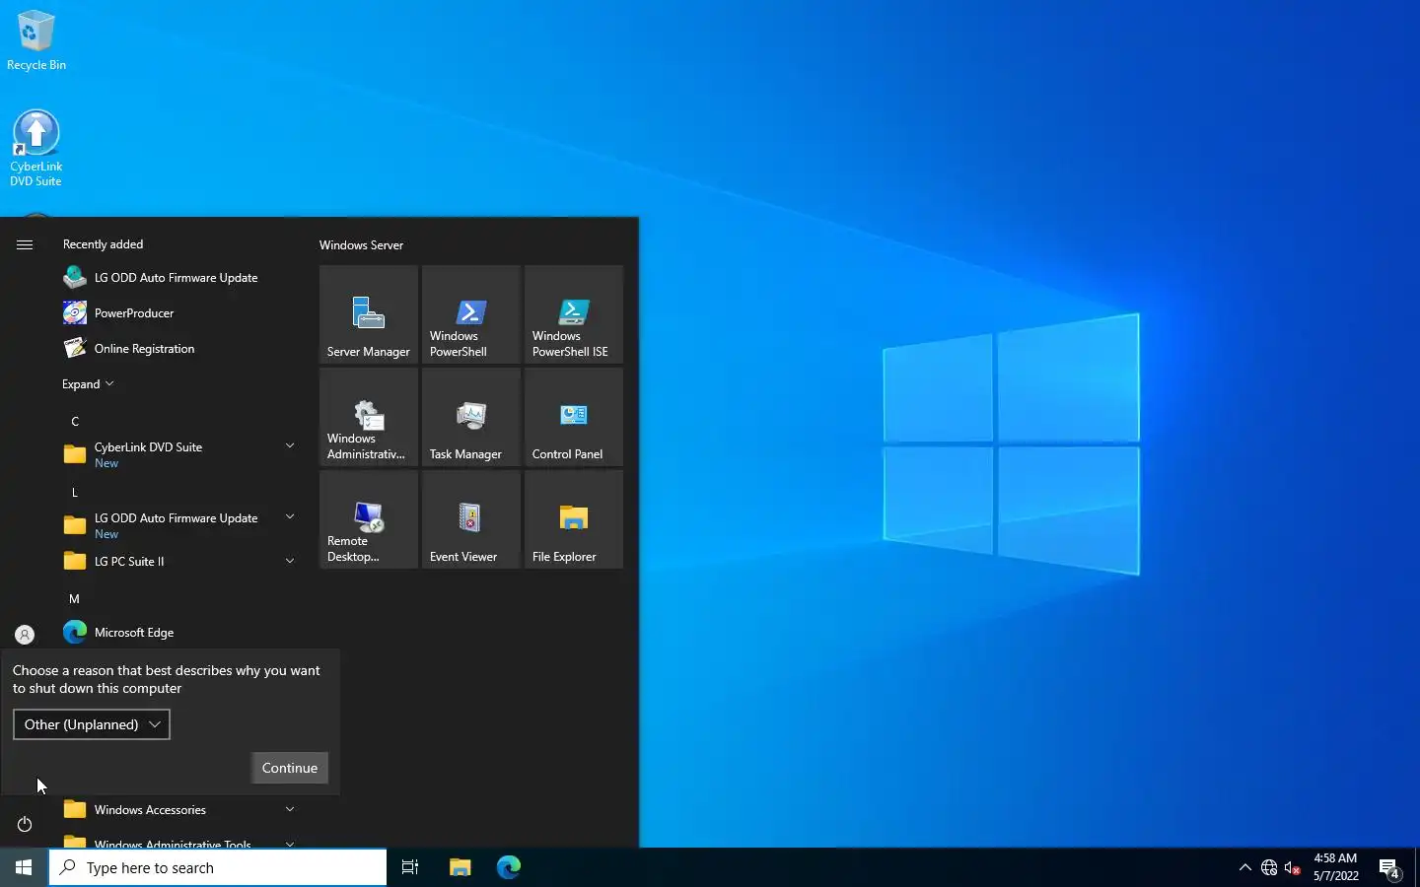Image resolution: width=1420 pixels, height=887 pixels.
Task: Click the letter M section header
Action: tap(75, 599)
